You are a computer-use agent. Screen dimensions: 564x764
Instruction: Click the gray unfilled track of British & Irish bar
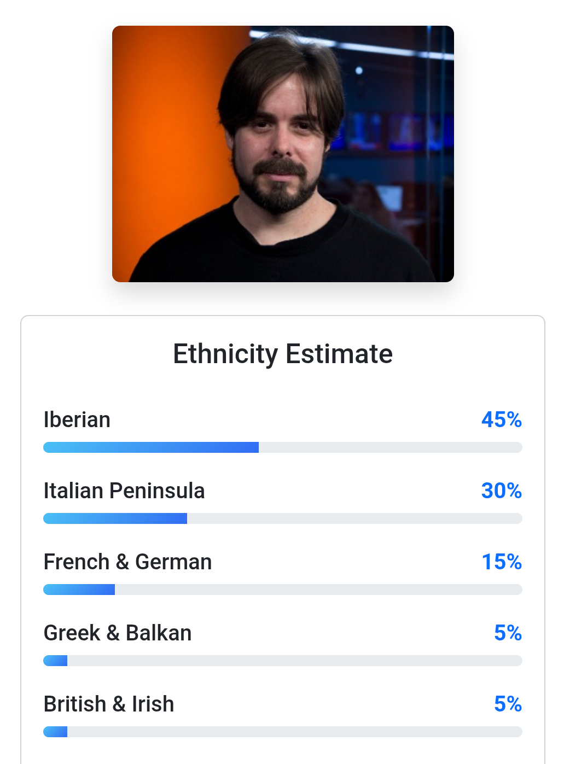click(294, 732)
